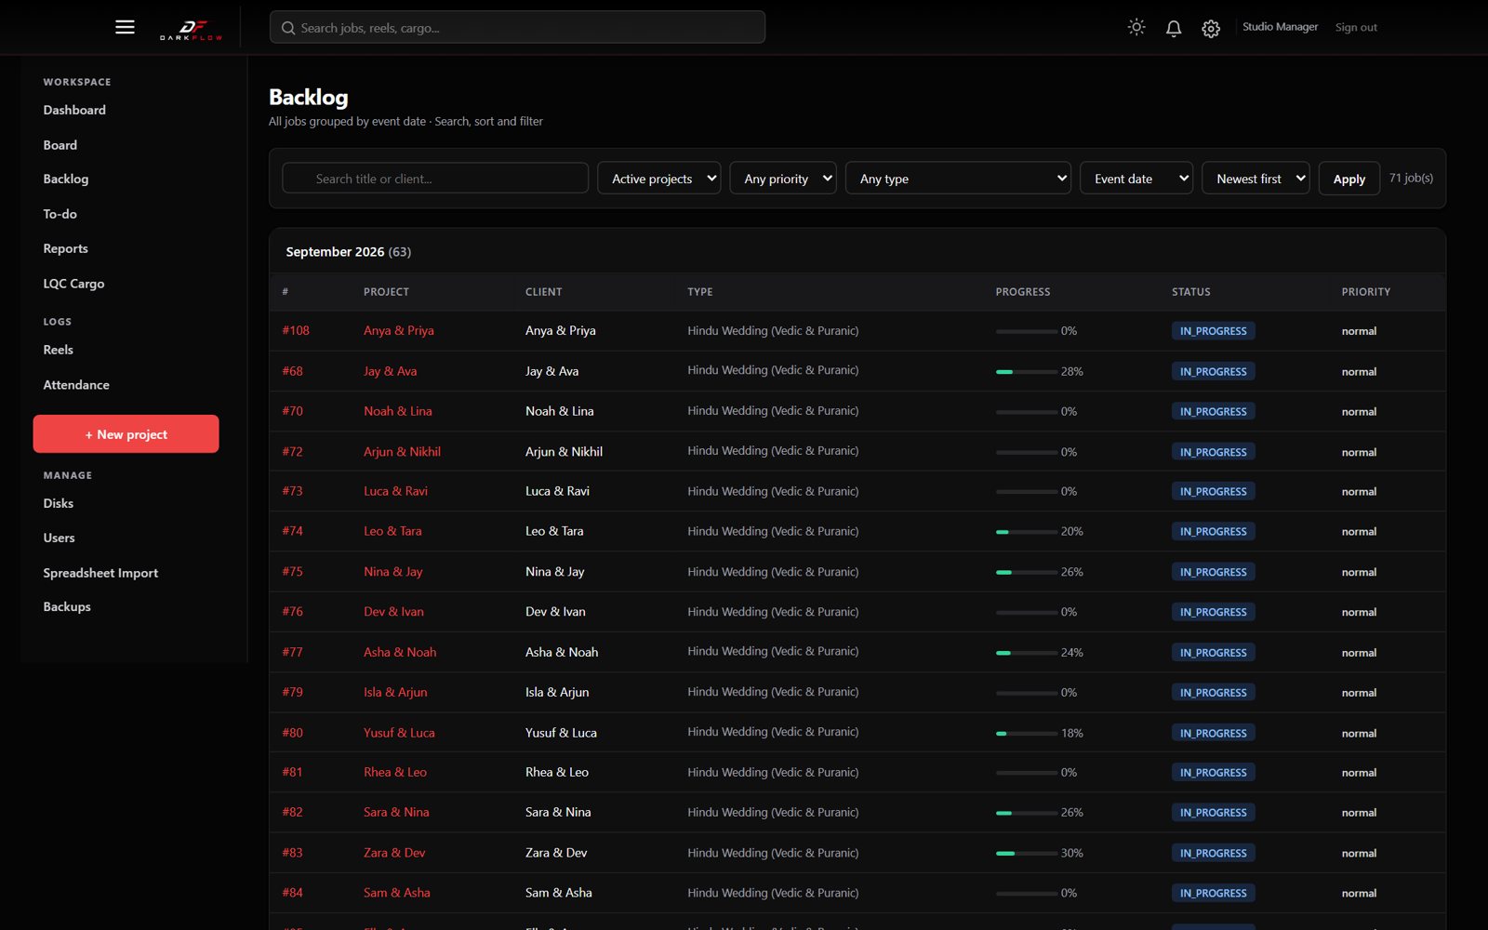Sign out of the account
The height and width of the screenshot is (930, 1488).
[1356, 27]
